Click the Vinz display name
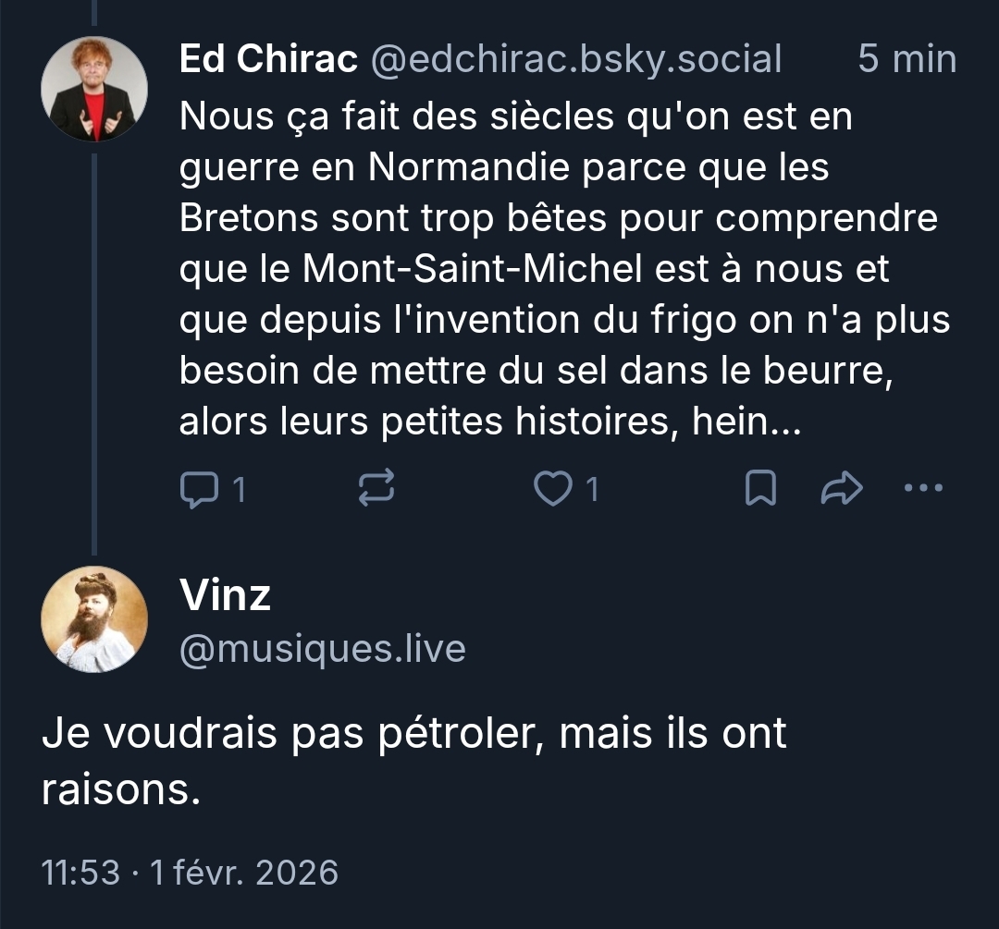 225,595
